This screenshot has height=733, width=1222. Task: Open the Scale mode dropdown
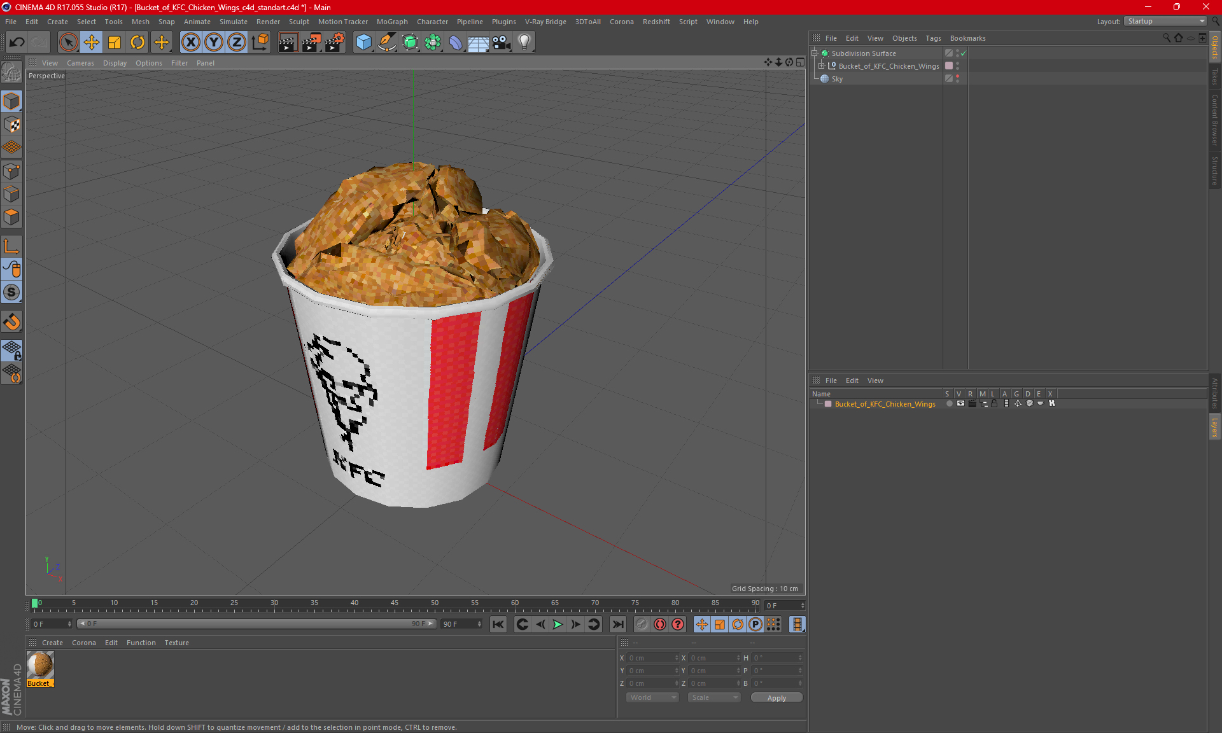(x=713, y=697)
